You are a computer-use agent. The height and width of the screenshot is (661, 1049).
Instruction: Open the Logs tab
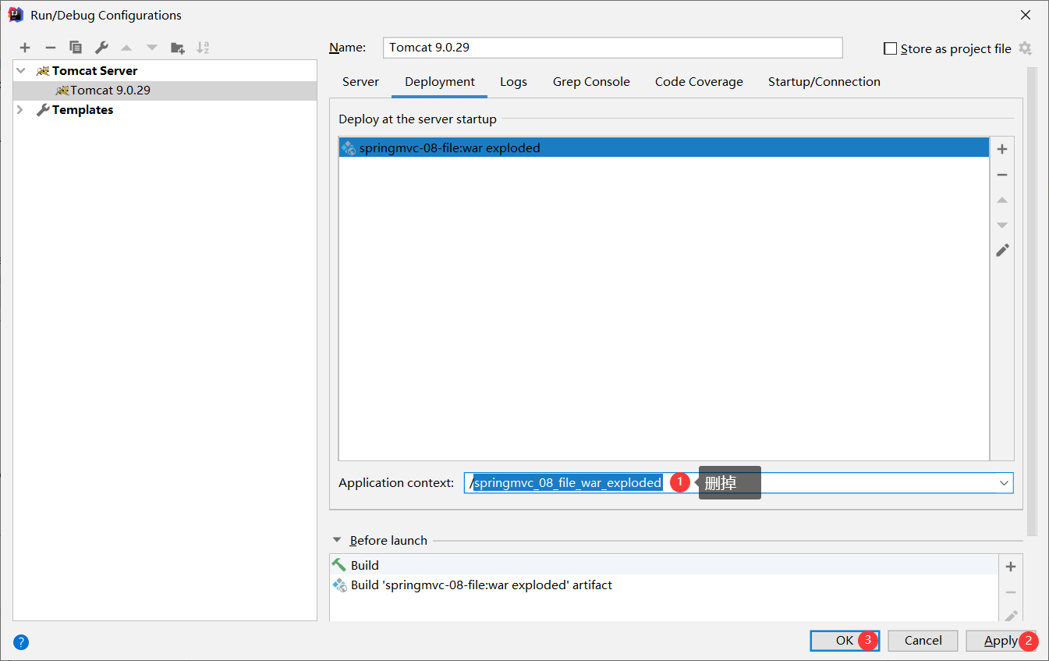pos(513,82)
